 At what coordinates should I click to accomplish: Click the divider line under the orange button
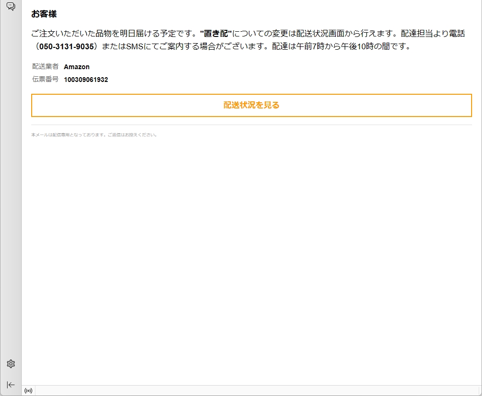click(x=251, y=125)
